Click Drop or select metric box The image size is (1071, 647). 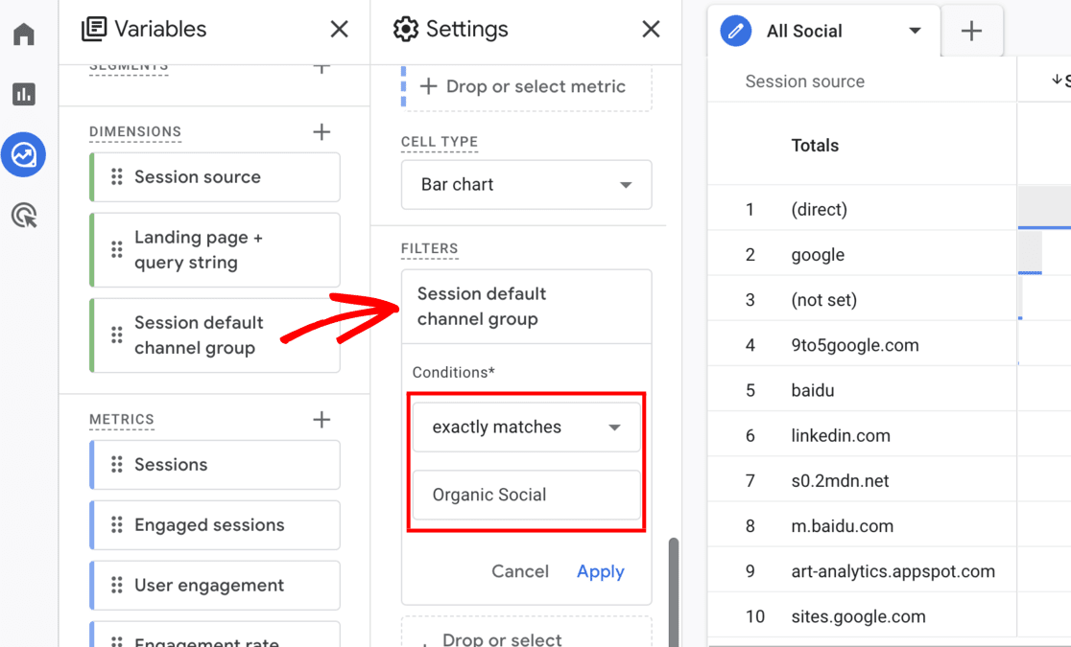[526, 86]
